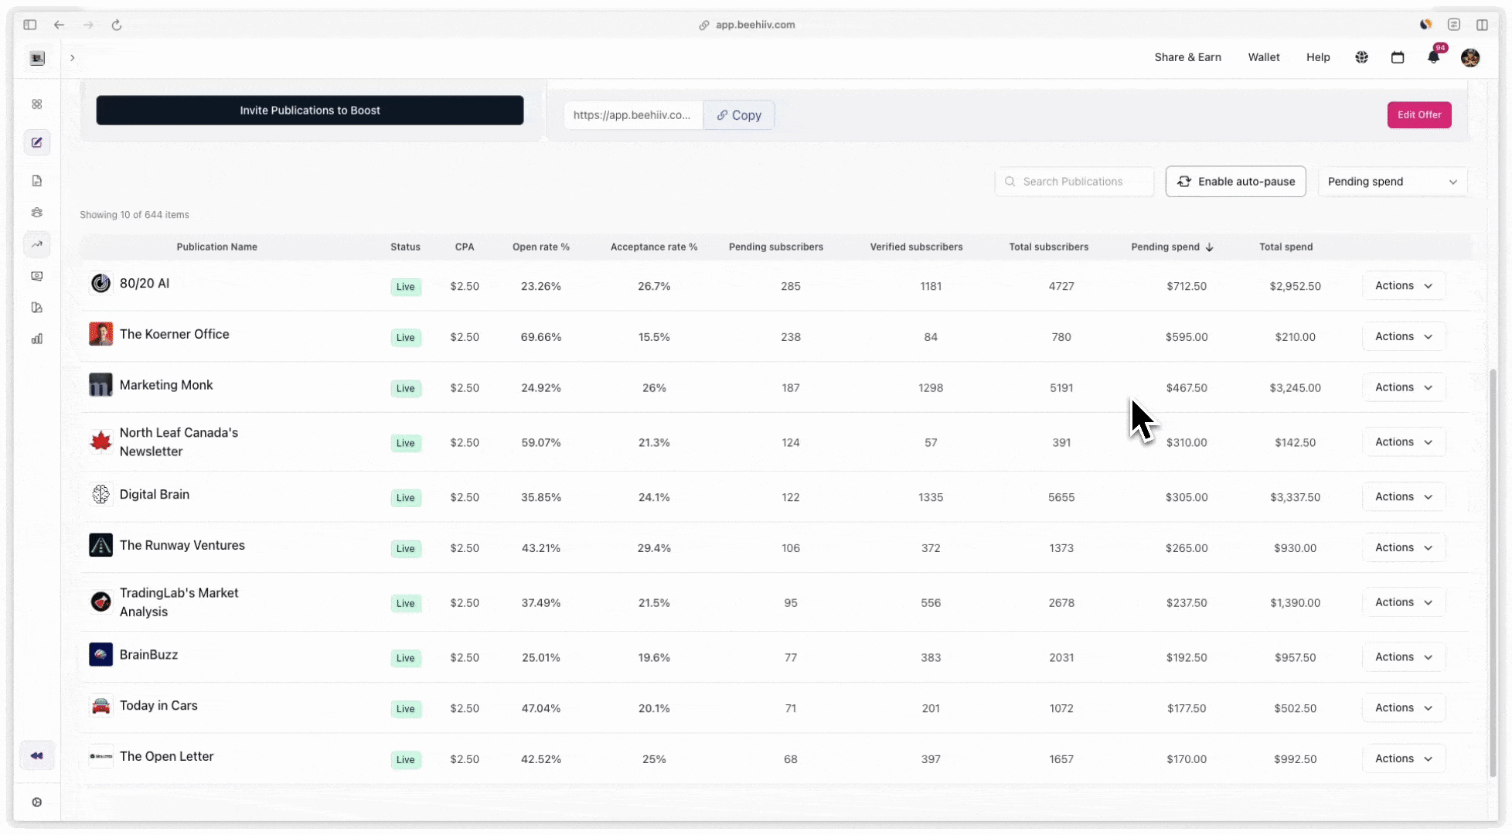Open Share & Earn in top navigation
1512x835 pixels.
pyautogui.click(x=1187, y=57)
